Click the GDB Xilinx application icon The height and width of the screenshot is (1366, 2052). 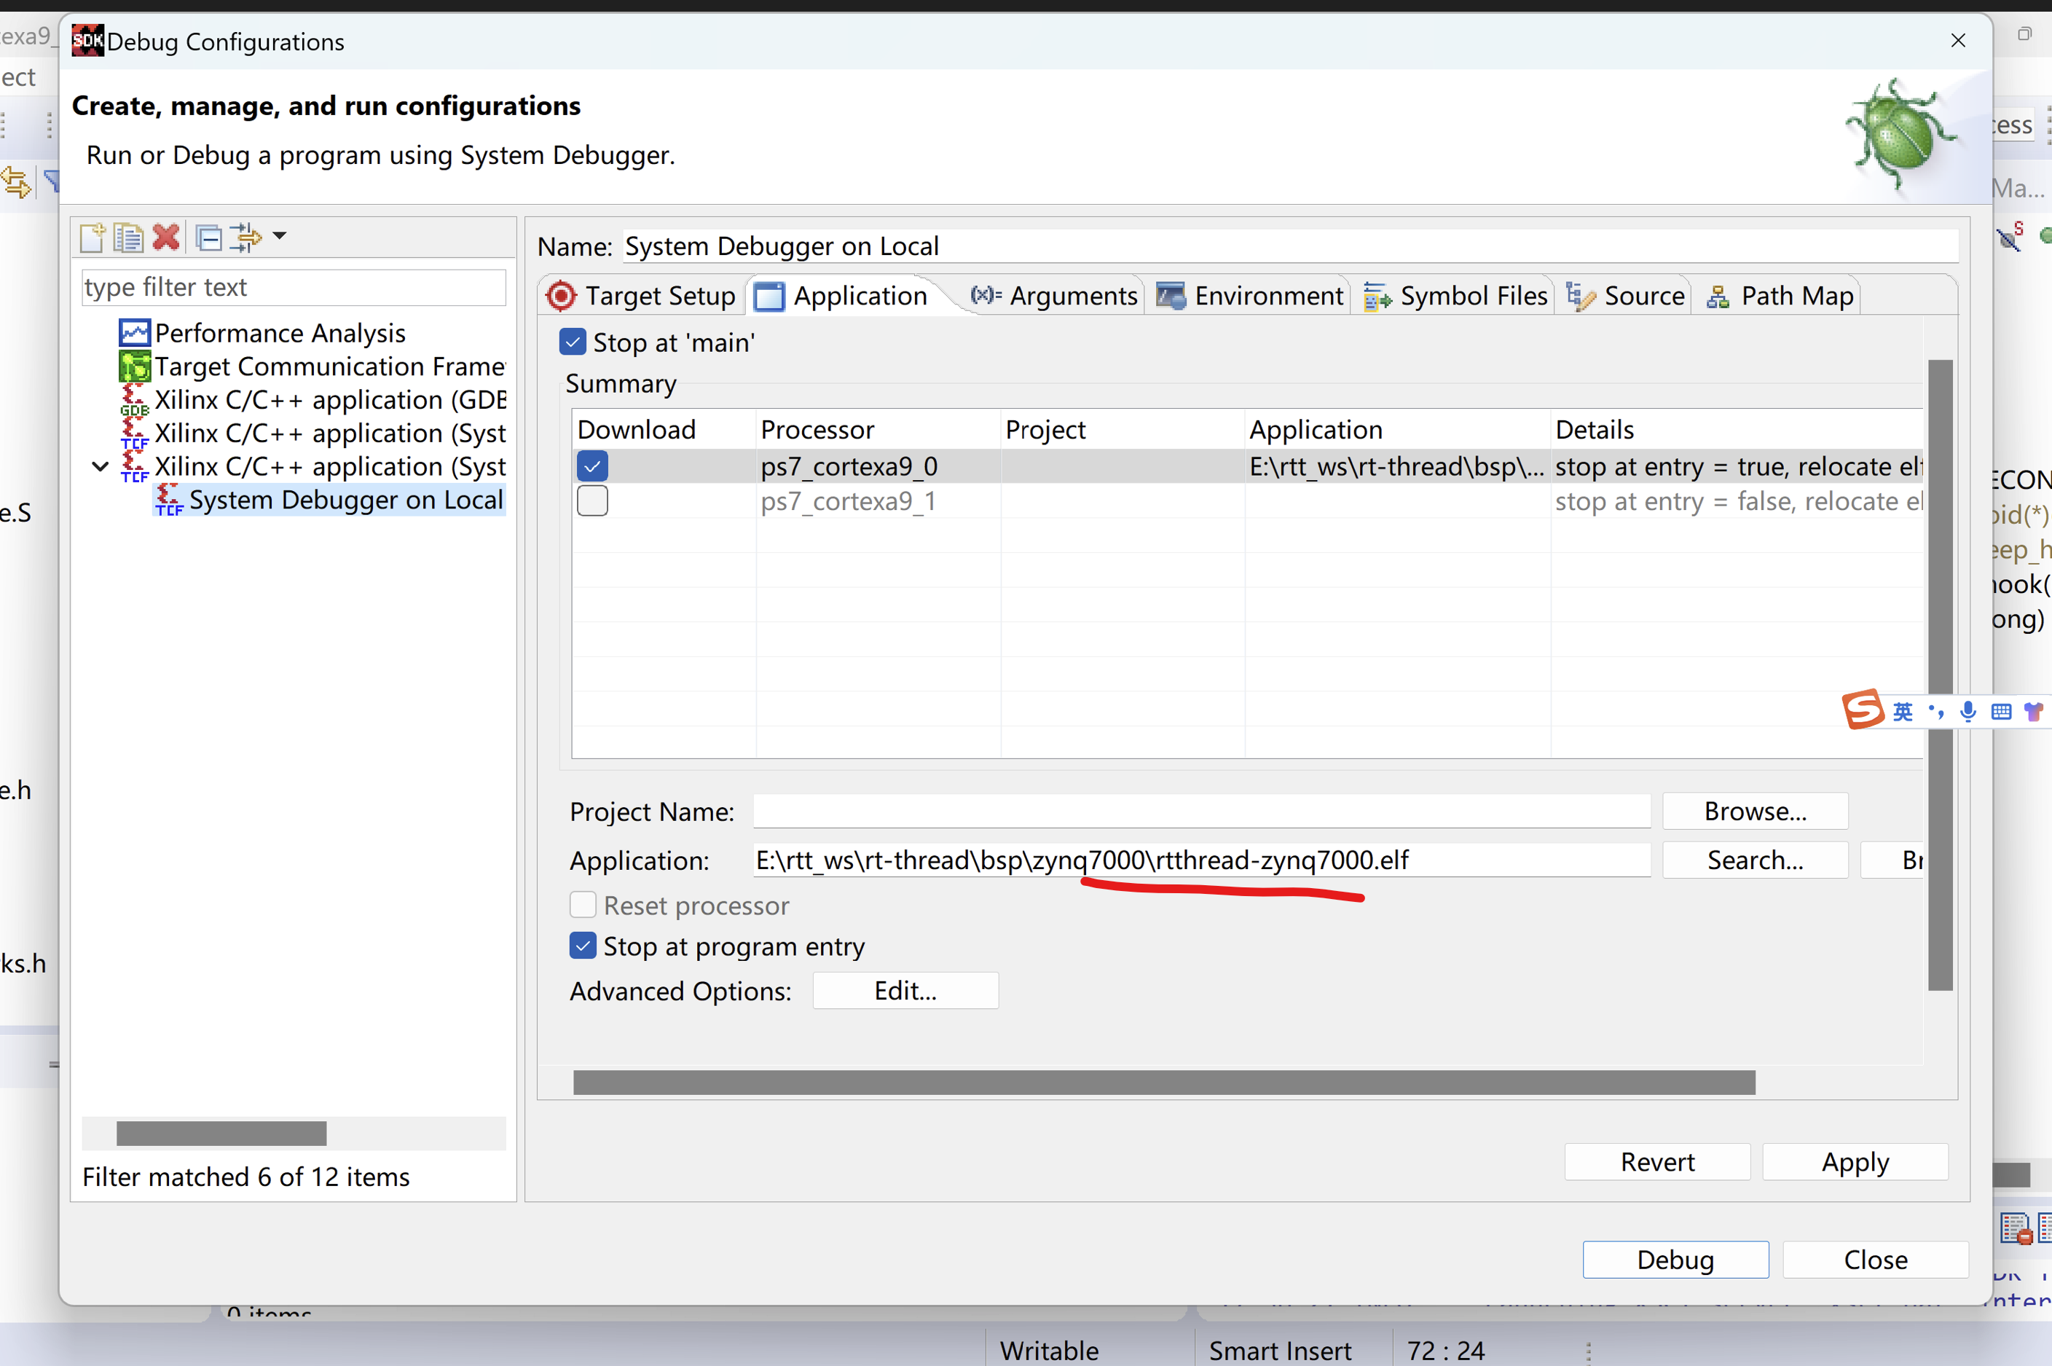[x=134, y=400]
